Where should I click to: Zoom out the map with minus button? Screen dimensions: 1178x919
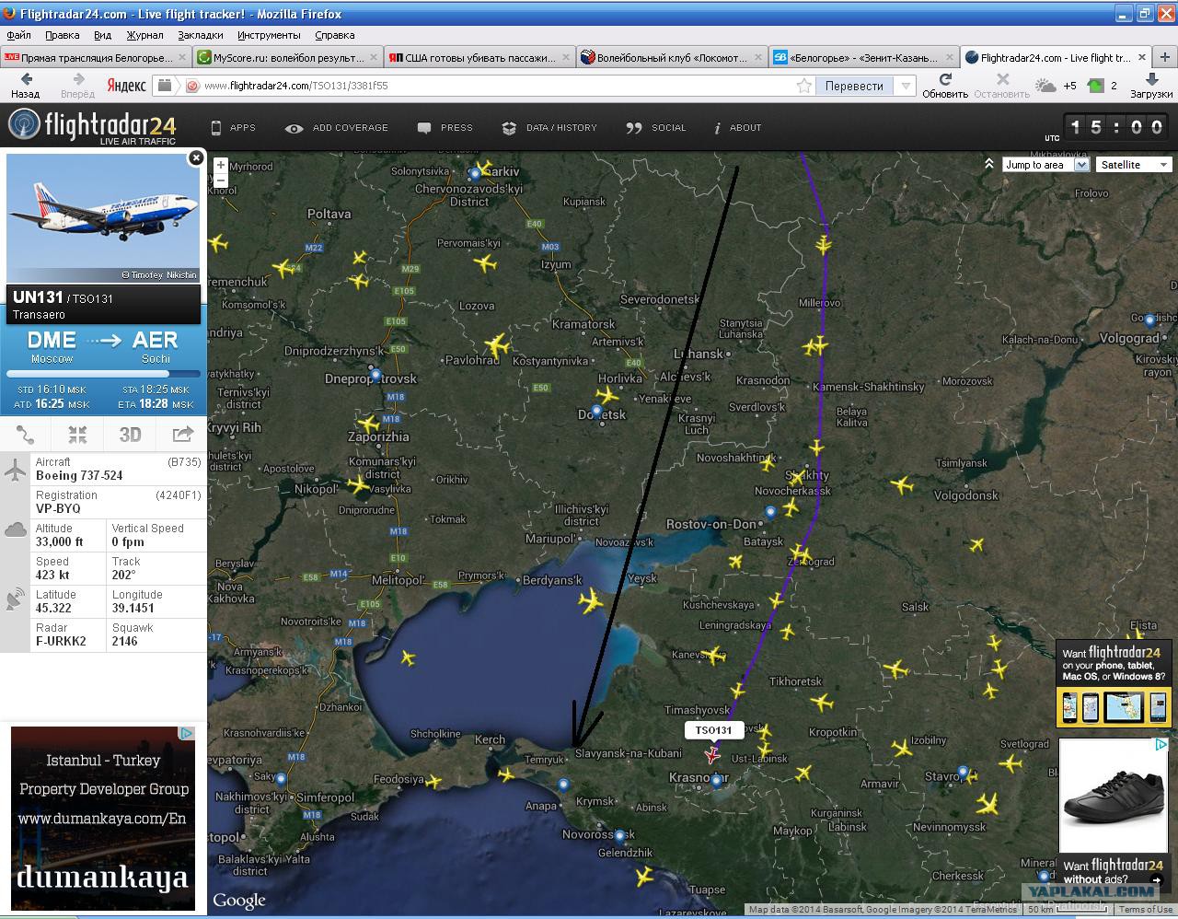pyautogui.click(x=221, y=181)
